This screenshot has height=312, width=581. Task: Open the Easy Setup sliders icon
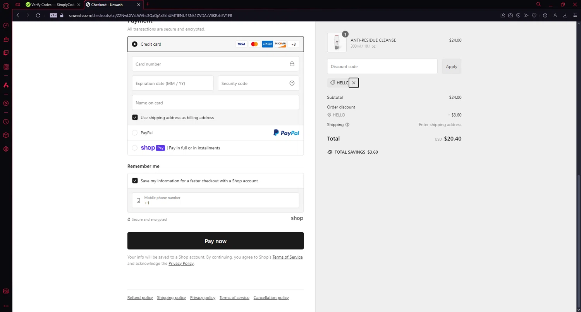[574, 15]
